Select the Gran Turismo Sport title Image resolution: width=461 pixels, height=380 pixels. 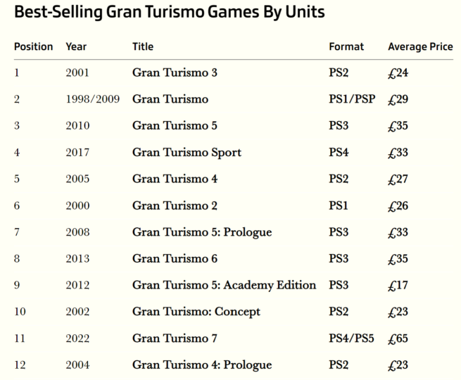(x=187, y=153)
